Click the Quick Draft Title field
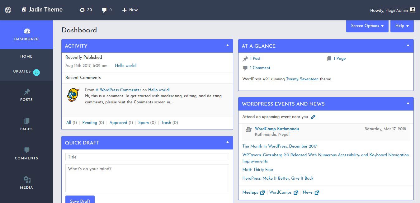Viewport: 420px width, 203px height. coord(147,157)
